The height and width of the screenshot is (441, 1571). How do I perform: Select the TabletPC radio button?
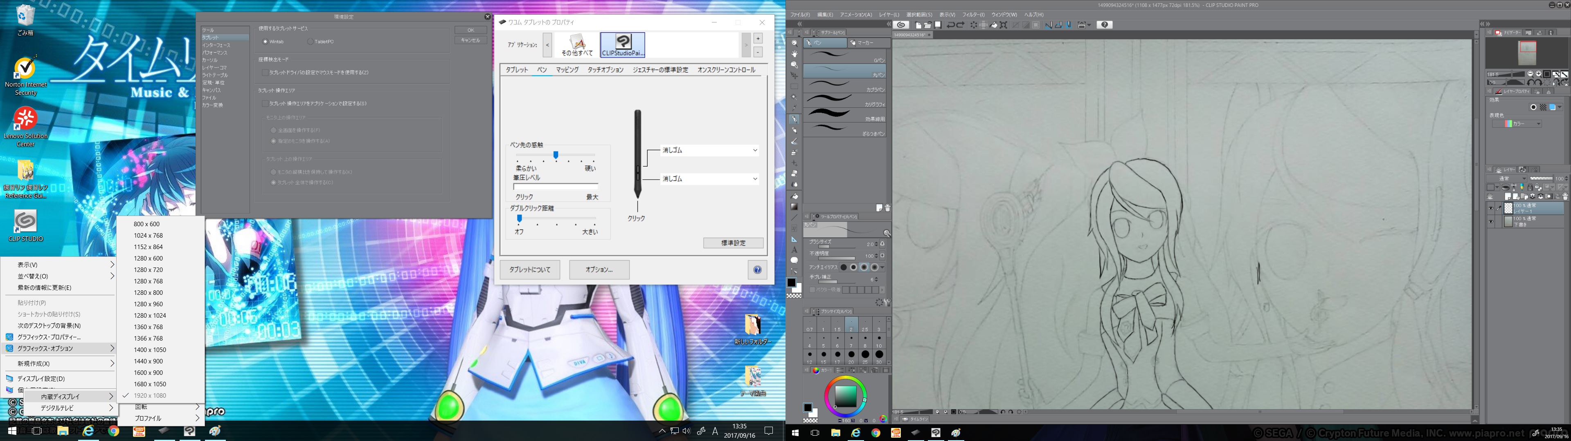click(311, 41)
